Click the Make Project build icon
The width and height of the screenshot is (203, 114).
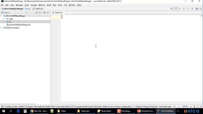point(171,9)
